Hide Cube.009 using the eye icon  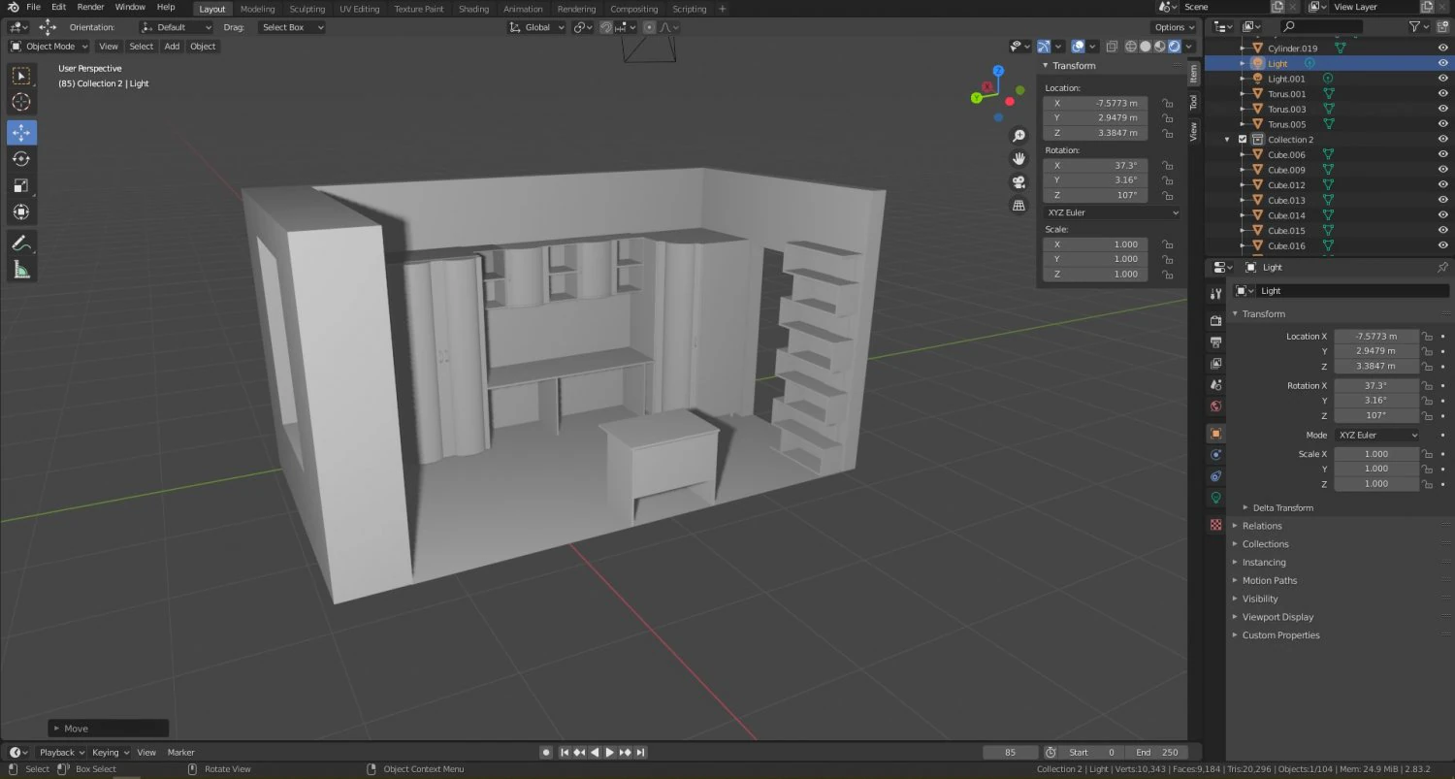[x=1442, y=170]
